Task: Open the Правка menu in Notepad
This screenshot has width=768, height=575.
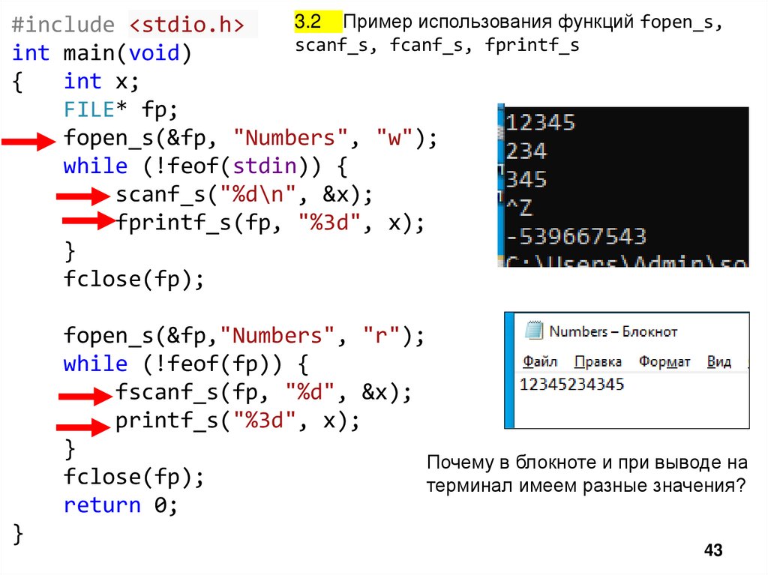Action: [x=598, y=361]
